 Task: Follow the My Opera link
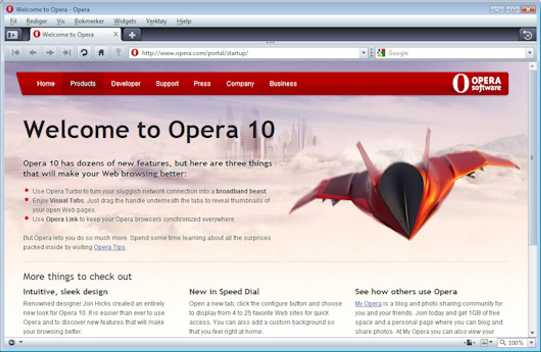point(368,304)
